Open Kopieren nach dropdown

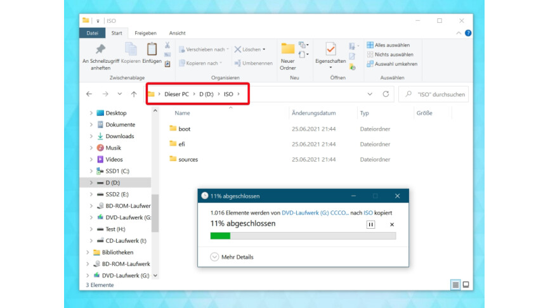click(200, 63)
